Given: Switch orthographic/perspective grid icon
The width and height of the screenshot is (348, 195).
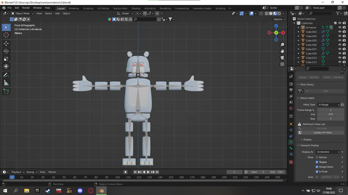Looking at the screenshot, I should pos(282,64).
